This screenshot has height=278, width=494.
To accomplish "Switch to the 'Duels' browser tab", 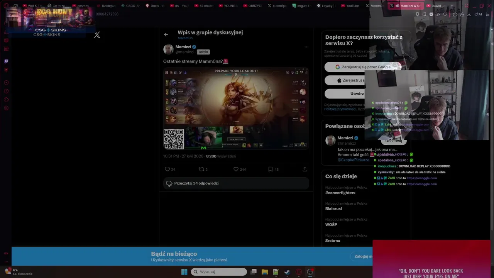I will (155, 6).
